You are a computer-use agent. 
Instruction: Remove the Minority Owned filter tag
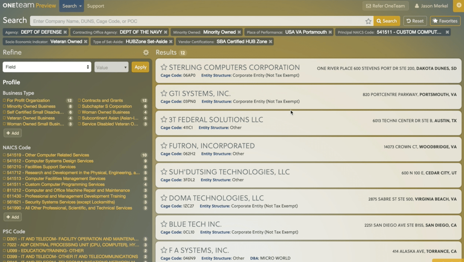[x=239, y=32]
